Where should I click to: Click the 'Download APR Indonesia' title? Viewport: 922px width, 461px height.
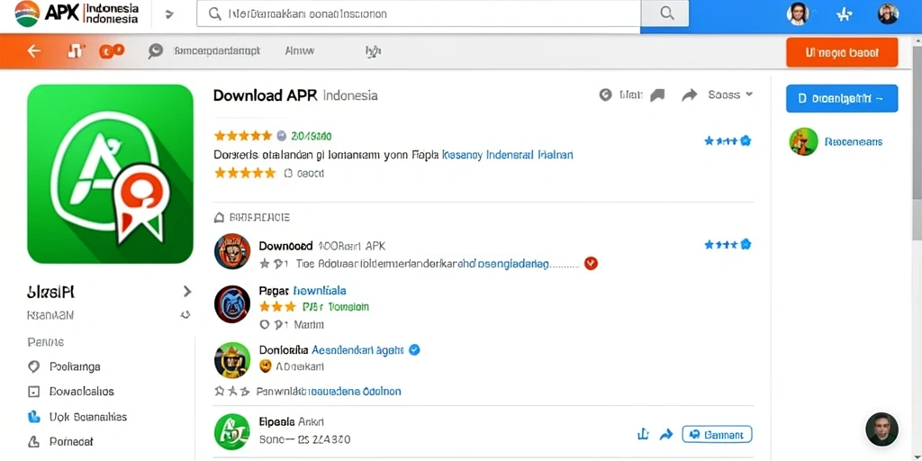295,95
